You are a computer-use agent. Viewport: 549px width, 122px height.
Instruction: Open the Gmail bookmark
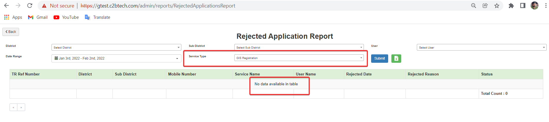coord(38,17)
